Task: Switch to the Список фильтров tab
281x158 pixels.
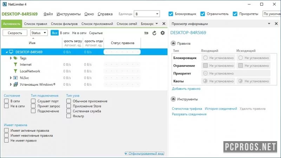Action: [64, 24]
